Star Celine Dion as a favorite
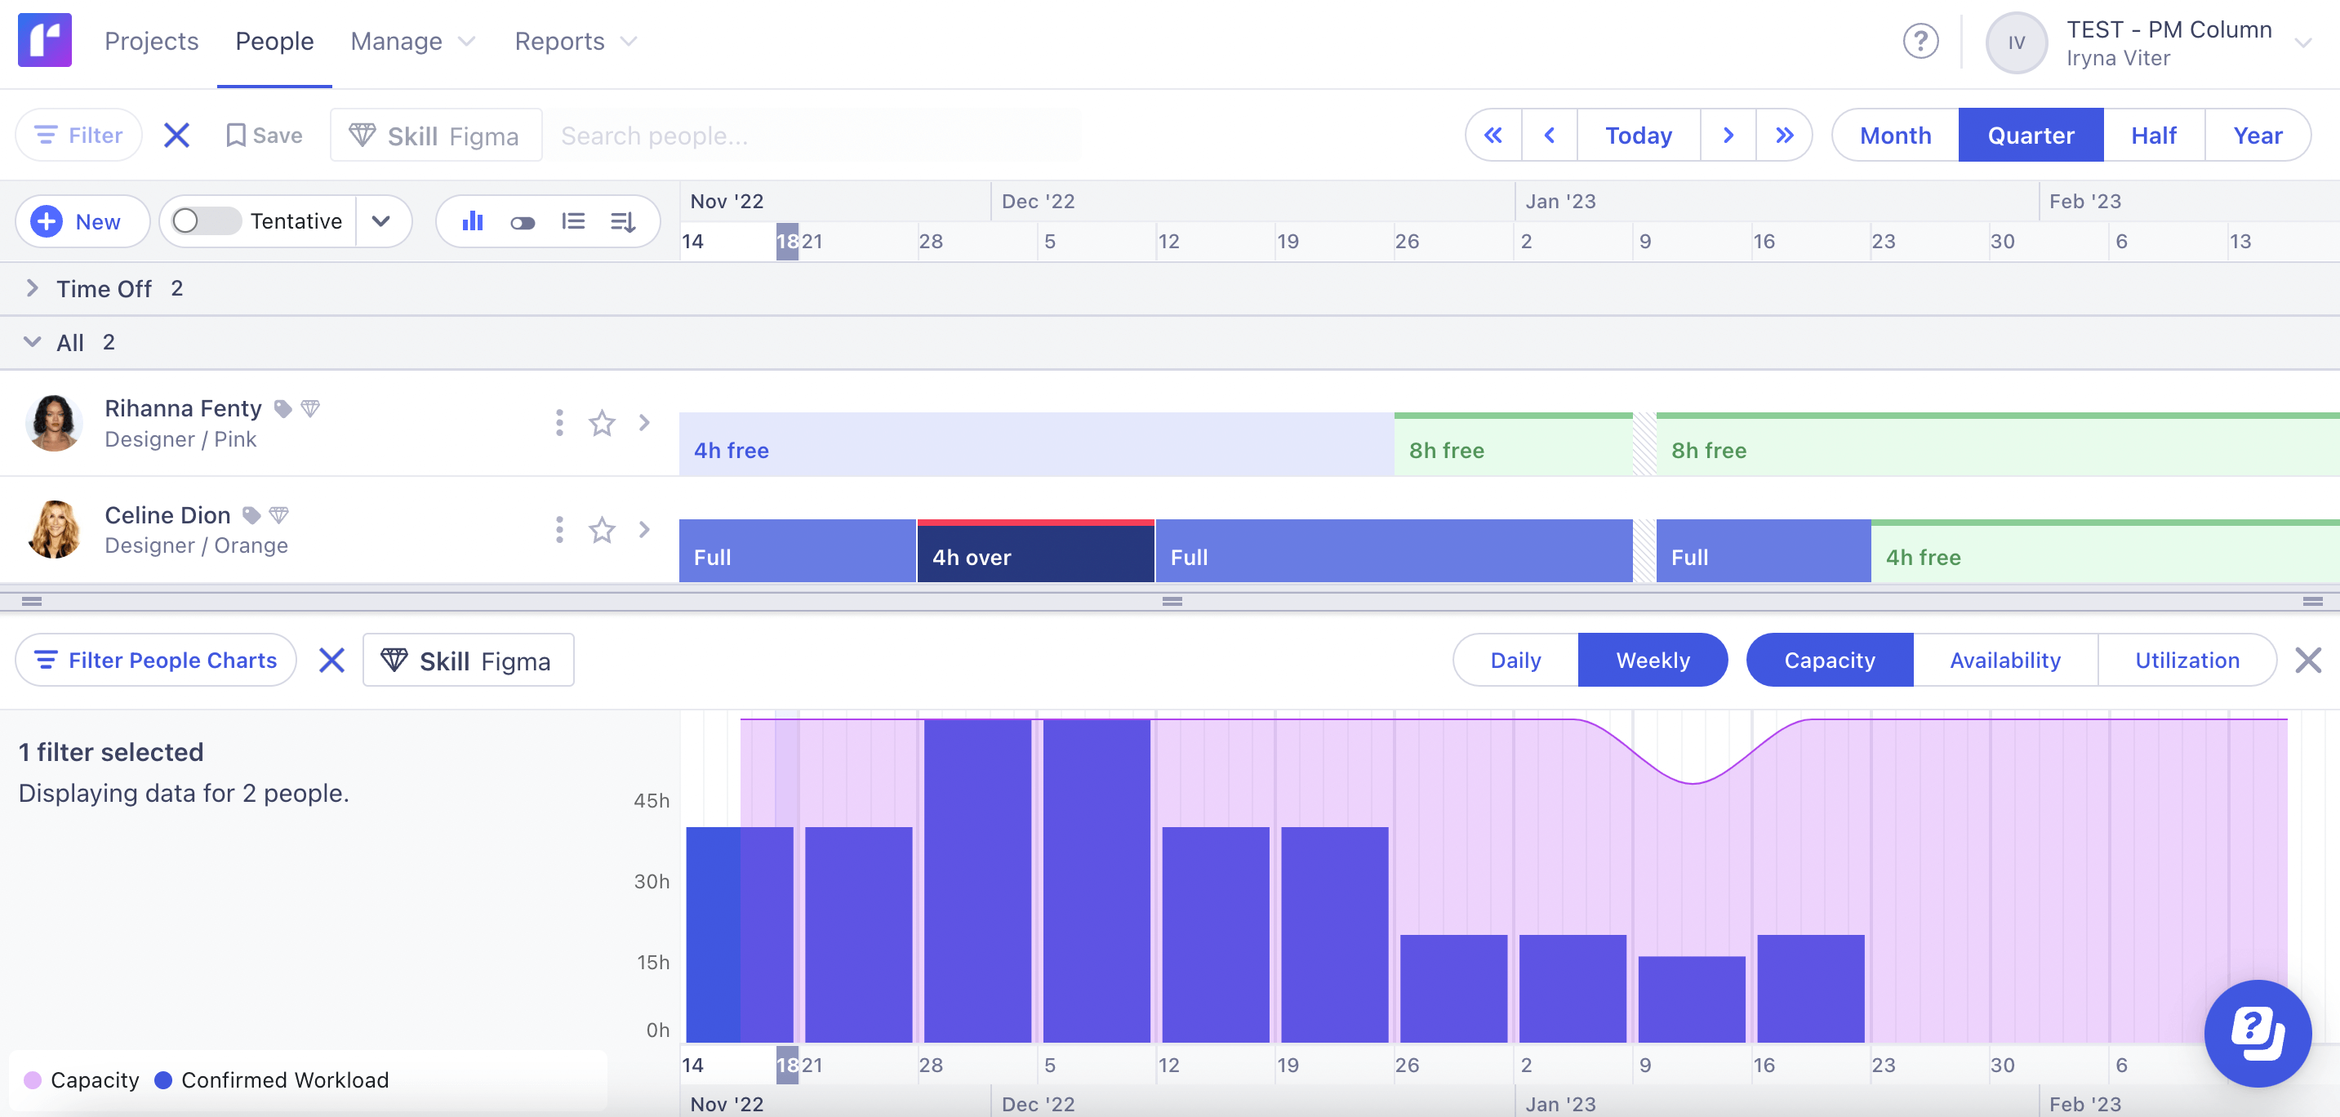Image resolution: width=2340 pixels, height=1117 pixels. click(x=602, y=529)
